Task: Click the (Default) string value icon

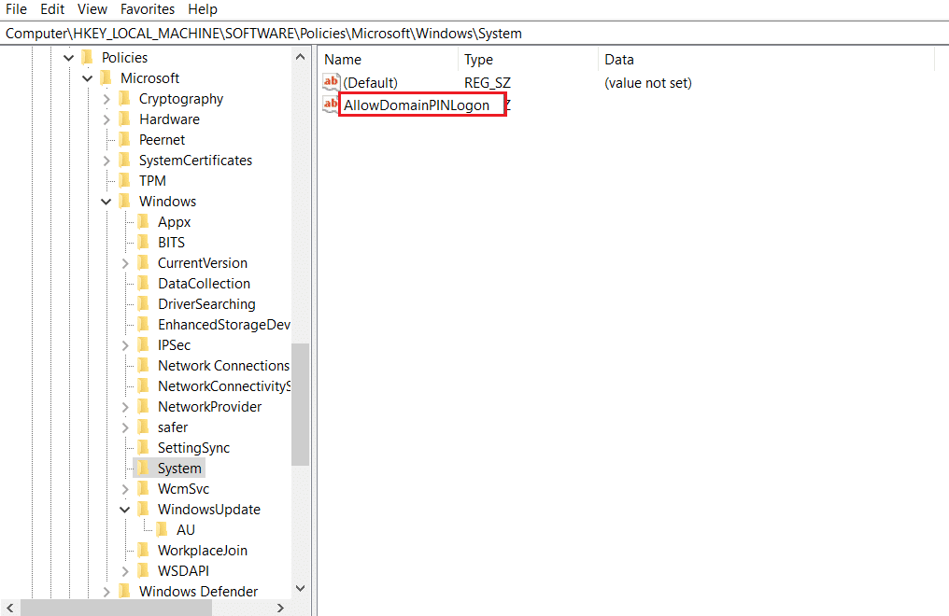Action: point(331,82)
